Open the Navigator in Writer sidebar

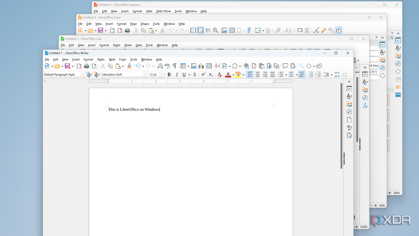coord(349,112)
